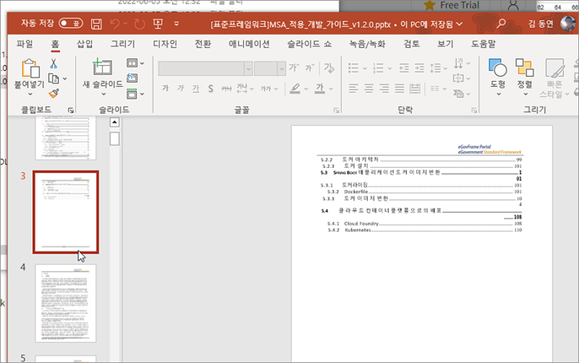Toggle text shadow S button
Image resolution: width=579 pixels, height=363 pixels.
pos(210,88)
